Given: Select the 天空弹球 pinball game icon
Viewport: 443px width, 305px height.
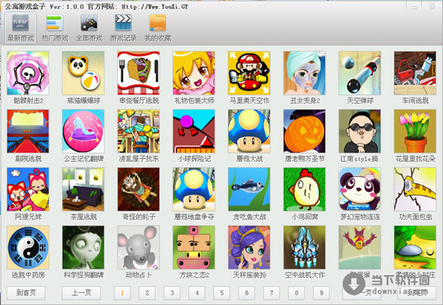Looking at the screenshot, I should pos(360,73).
